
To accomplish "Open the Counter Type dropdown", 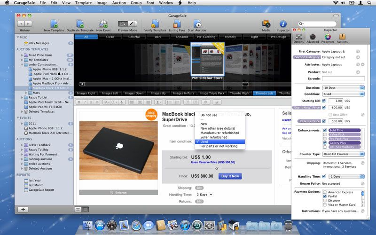I will point(343,154).
